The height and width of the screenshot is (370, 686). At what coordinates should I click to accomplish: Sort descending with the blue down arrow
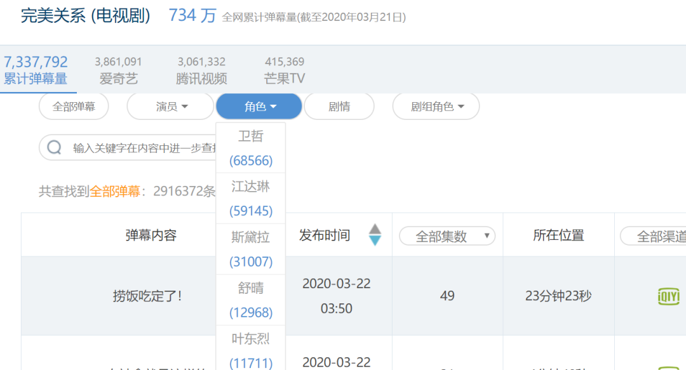[375, 240]
